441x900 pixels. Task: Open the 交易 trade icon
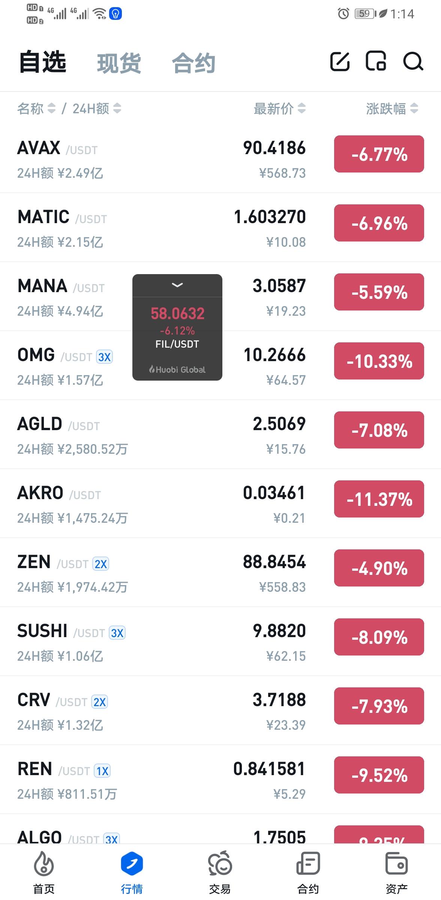coord(220,872)
